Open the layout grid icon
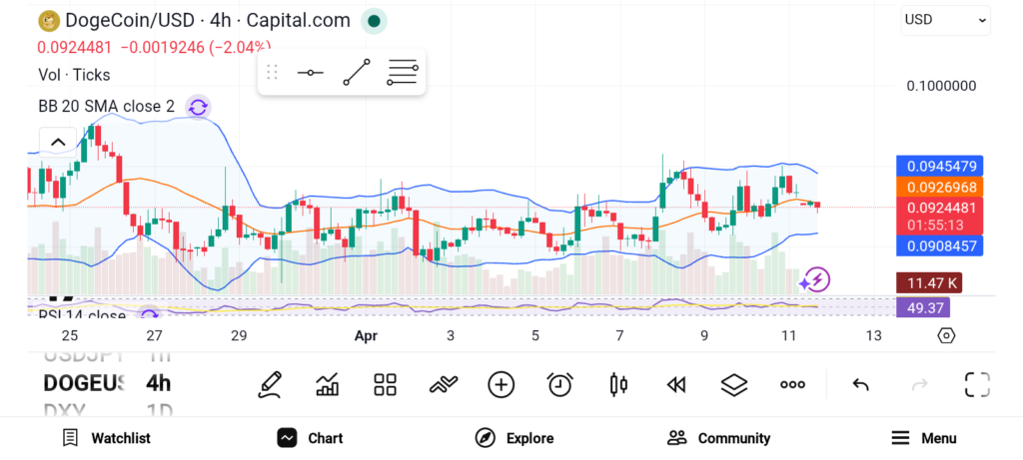1023x460 pixels. pos(385,384)
